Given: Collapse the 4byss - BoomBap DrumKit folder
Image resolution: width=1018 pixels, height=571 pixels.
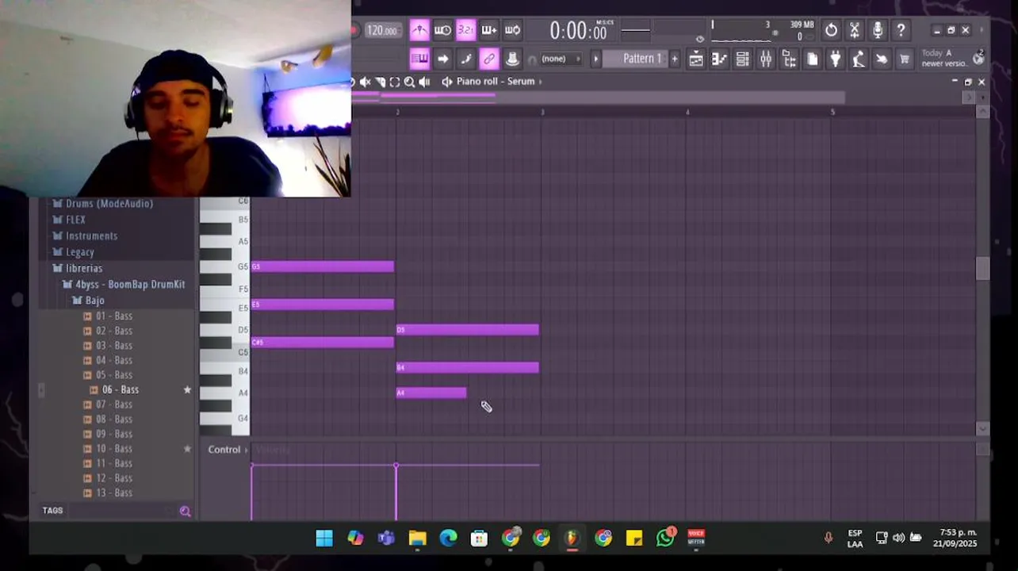Looking at the screenshot, I should (124, 284).
